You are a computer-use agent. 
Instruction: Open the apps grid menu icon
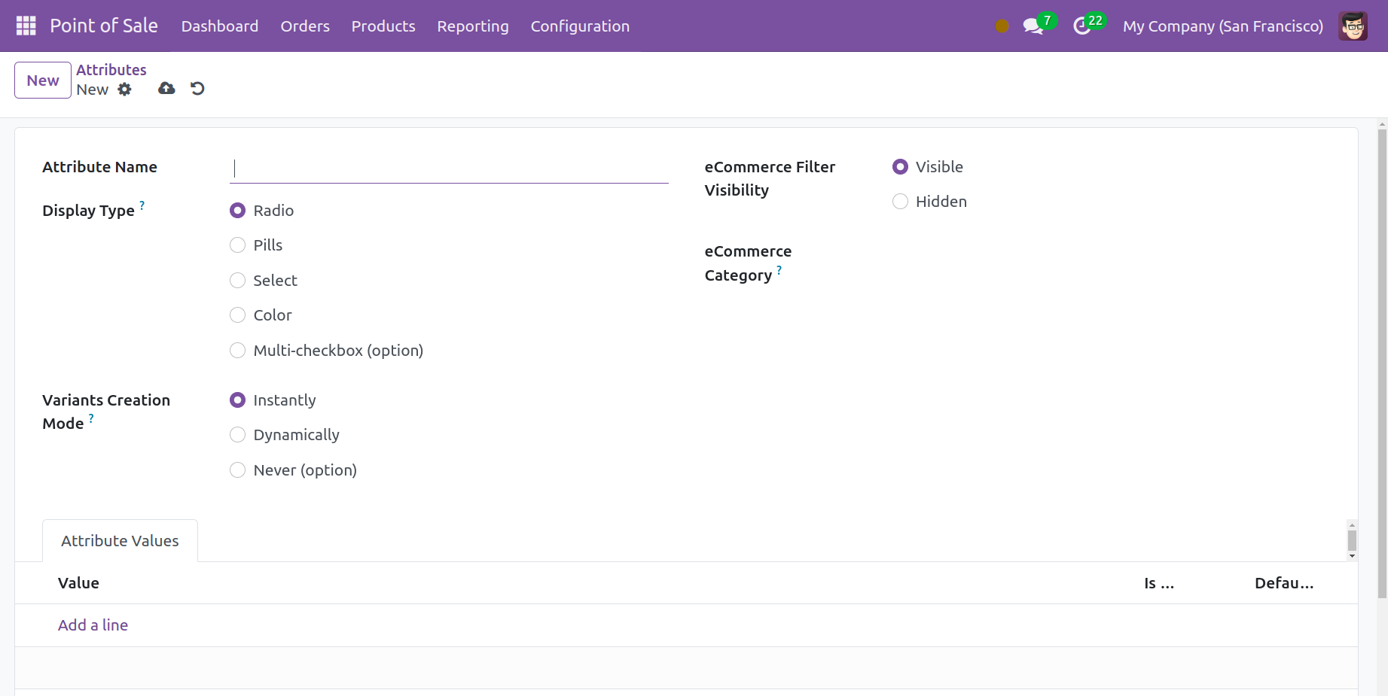point(26,26)
